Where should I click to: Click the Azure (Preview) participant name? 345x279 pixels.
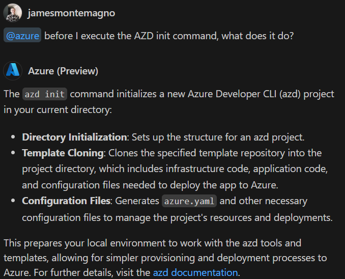coord(63,71)
